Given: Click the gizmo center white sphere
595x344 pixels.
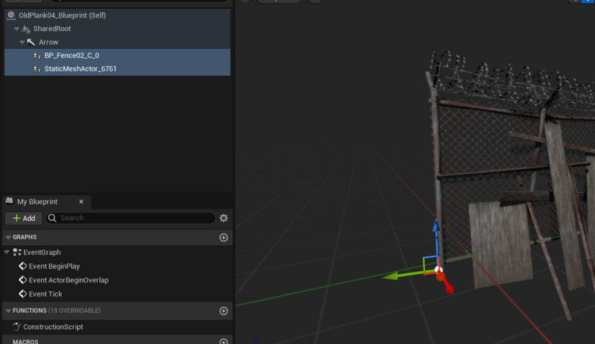Looking at the screenshot, I should pyautogui.click(x=439, y=270).
